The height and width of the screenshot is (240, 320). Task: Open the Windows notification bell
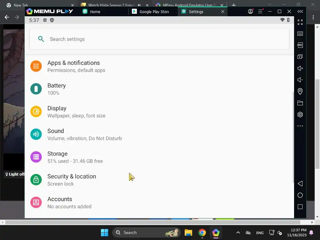pyautogui.click(x=312, y=232)
